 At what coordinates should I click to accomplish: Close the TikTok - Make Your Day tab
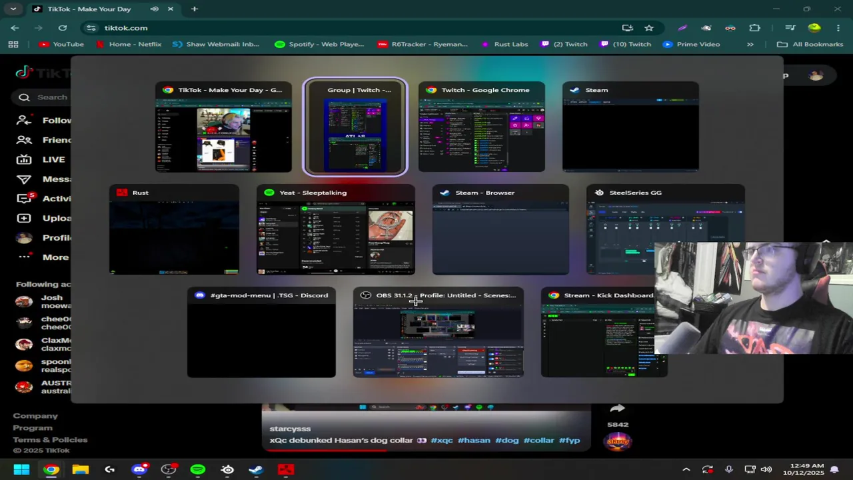(171, 9)
